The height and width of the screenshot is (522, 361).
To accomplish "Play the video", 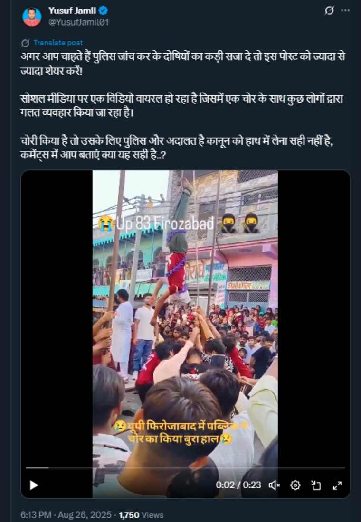I will point(34,485).
